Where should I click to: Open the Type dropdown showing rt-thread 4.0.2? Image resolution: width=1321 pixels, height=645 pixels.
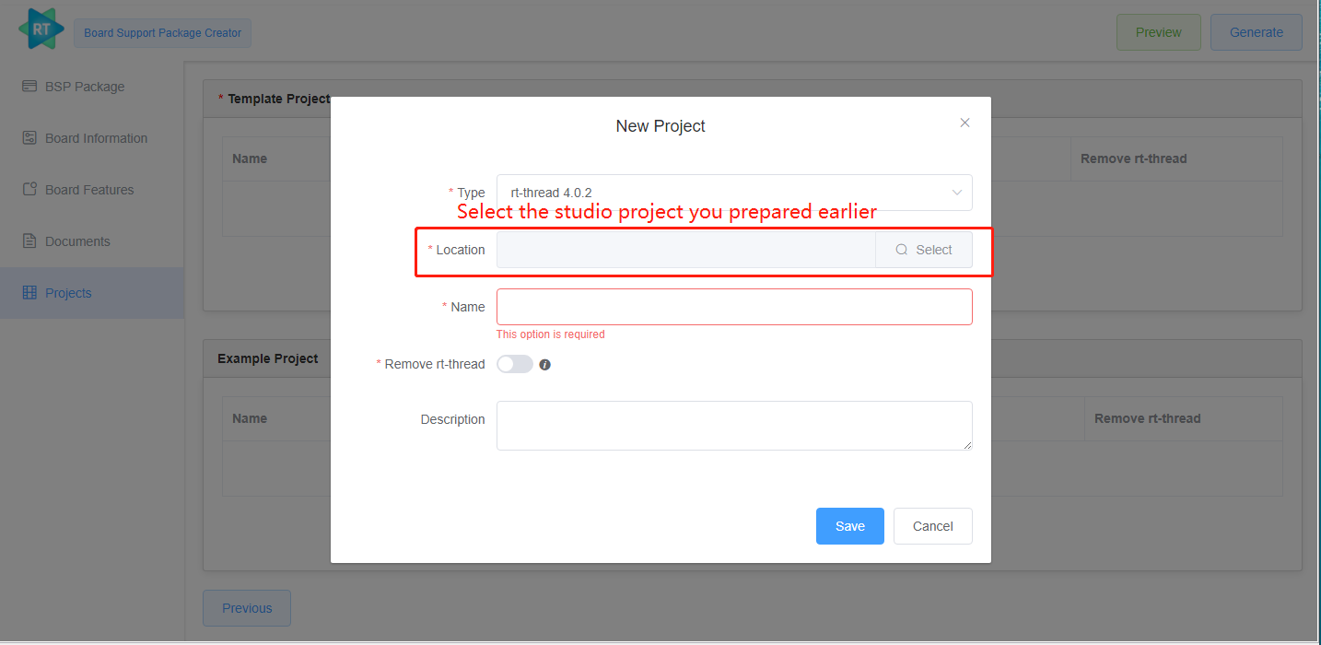pyautogui.click(x=734, y=192)
